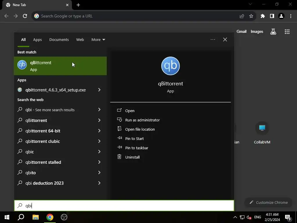This screenshot has width=297, height=223.
Task: Expand qbittorrent setup.exe result chevron
Action: (x=99, y=90)
